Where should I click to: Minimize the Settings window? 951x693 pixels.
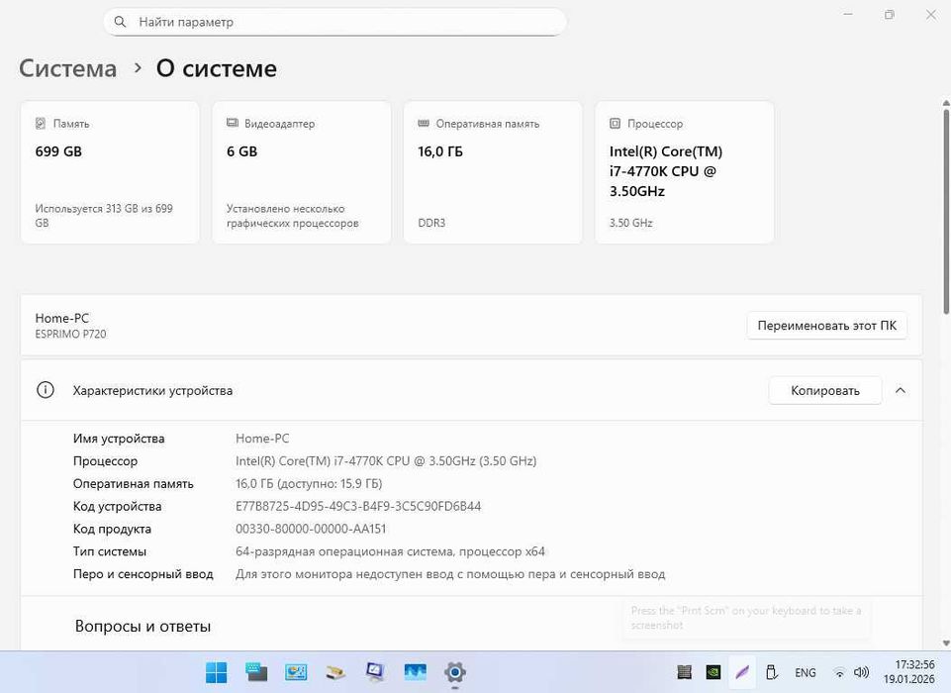[x=848, y=14]
